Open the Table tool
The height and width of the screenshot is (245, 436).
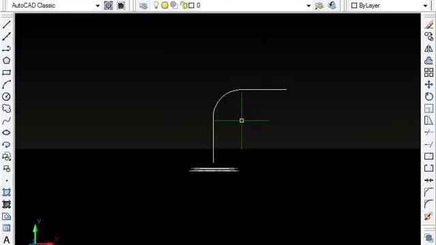coord(6,229)
